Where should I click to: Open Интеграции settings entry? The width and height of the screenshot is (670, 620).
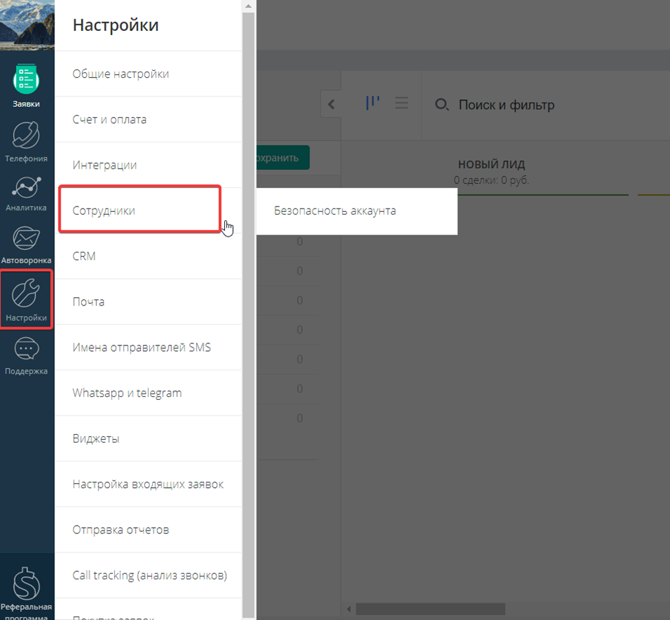point(149,165)
